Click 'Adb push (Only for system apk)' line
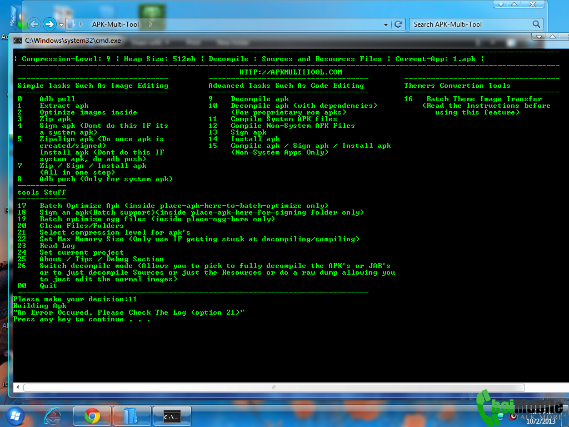 [106, 178]
